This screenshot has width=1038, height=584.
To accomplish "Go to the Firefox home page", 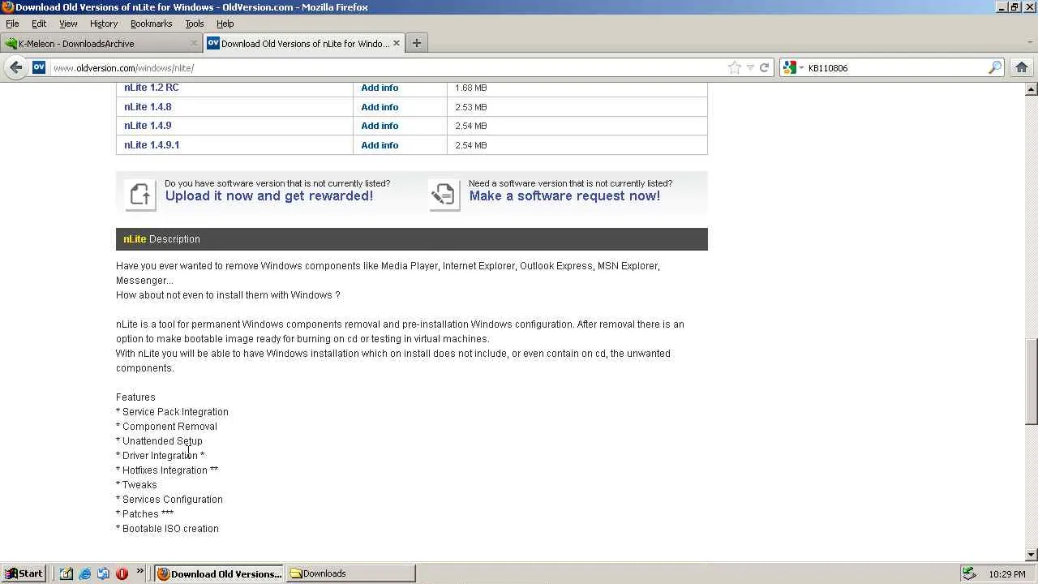I will 1021,67.
